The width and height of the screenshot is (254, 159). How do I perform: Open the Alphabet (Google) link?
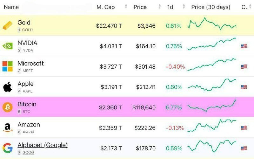click(x=43, y=145)
